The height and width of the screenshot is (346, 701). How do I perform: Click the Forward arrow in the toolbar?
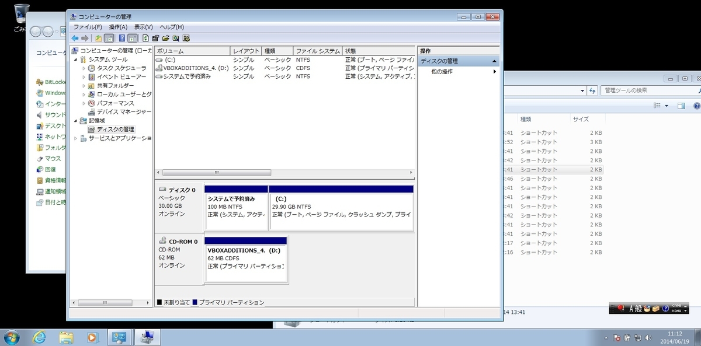(85, 38)
